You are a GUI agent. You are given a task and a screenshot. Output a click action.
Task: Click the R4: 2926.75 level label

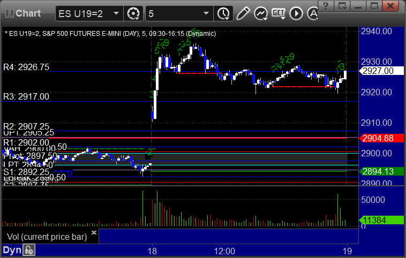pyautogui.click(x=26, y=67)
